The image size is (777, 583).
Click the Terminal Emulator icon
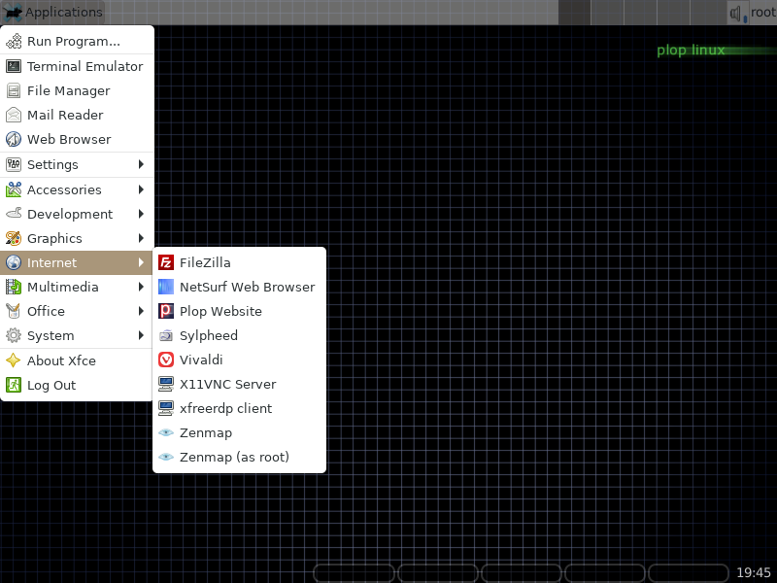(x=14, y=66)
